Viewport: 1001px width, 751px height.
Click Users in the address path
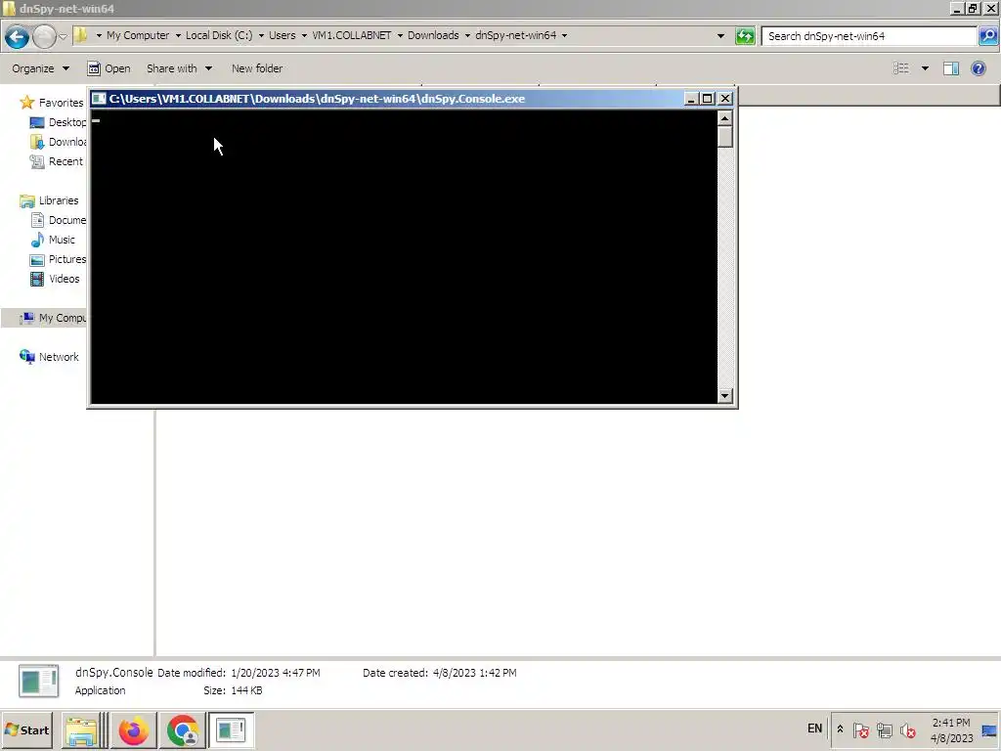(x=283, y=36)
